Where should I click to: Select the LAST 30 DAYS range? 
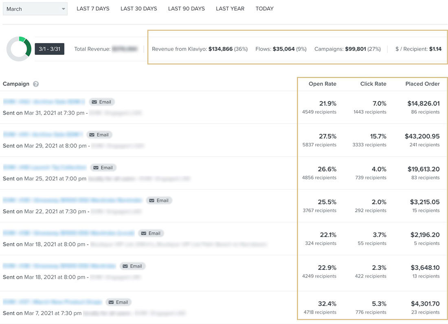tap(138, 9)
